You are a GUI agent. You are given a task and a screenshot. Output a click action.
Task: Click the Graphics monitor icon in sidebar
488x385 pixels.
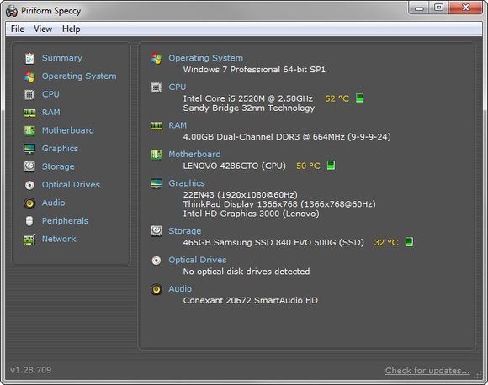coord(29,149)
